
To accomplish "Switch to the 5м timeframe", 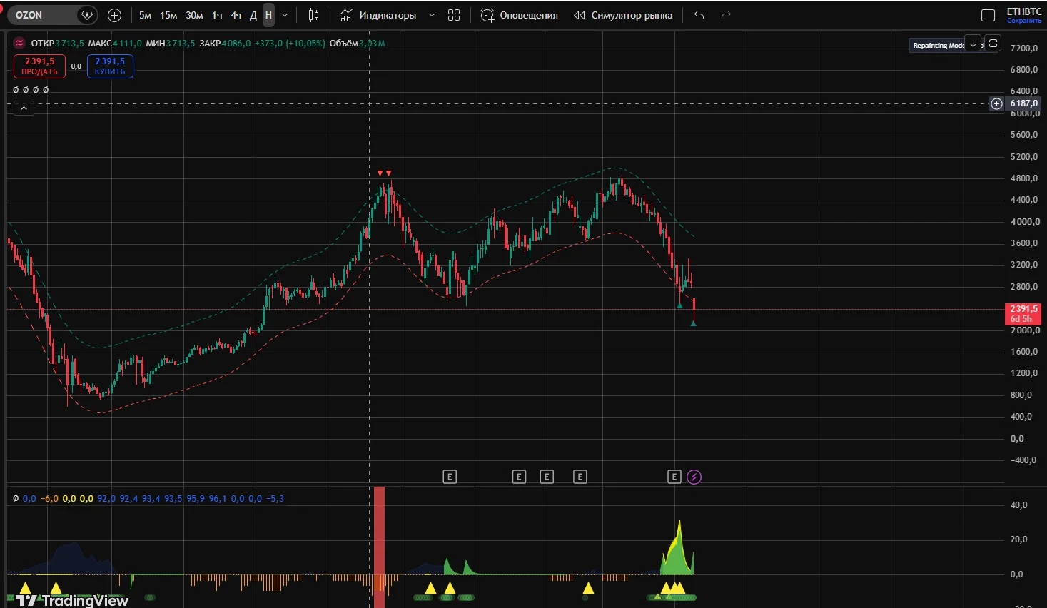I will (x=145, y=15).
